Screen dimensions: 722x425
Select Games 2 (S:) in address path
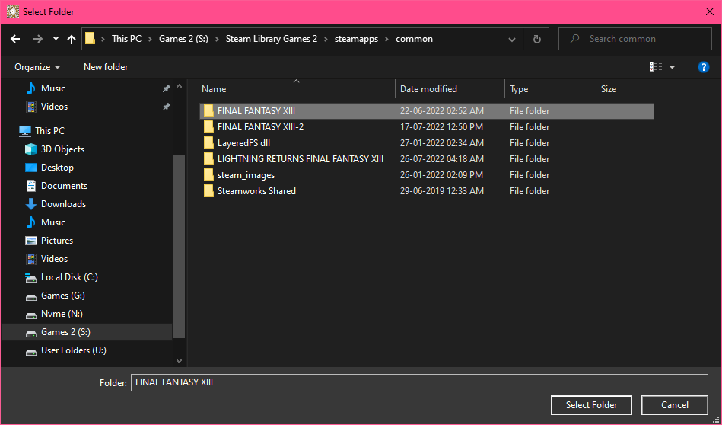(x=183, y=39)
